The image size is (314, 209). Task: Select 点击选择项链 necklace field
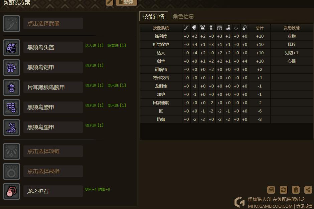pyautogui.click(x=53, y=151)
